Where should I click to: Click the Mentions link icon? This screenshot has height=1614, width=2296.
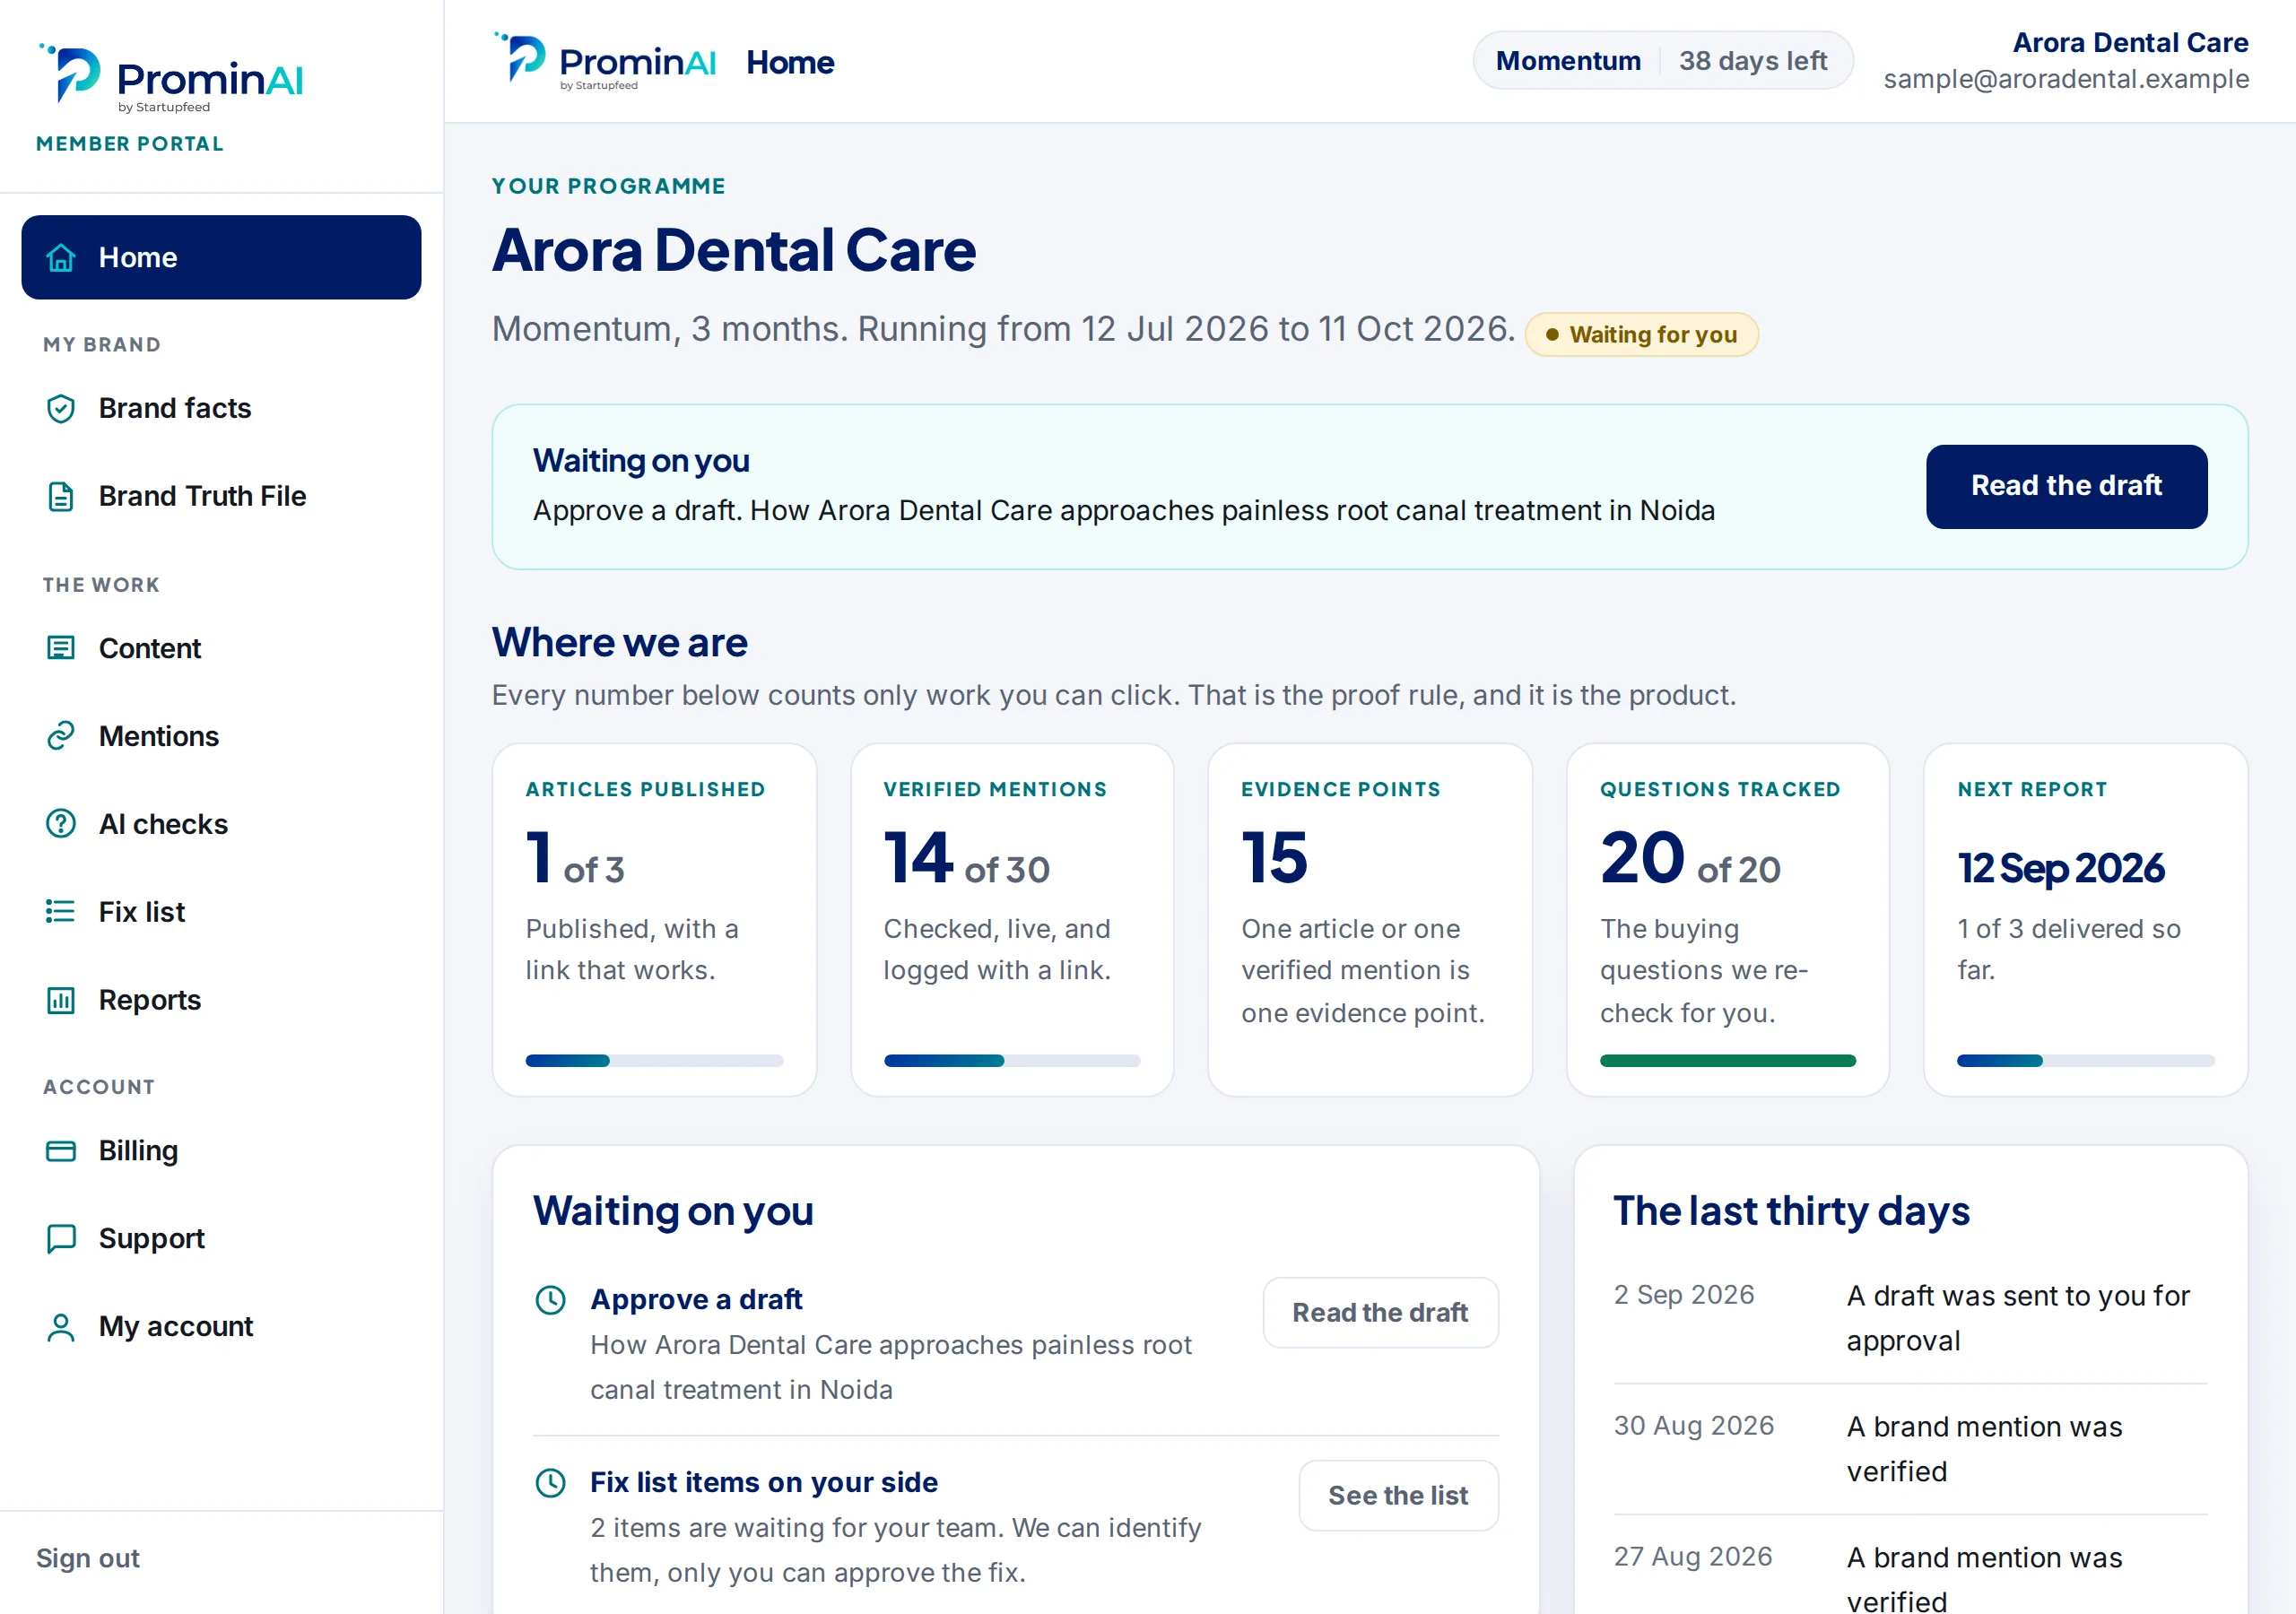pos(61,736)
